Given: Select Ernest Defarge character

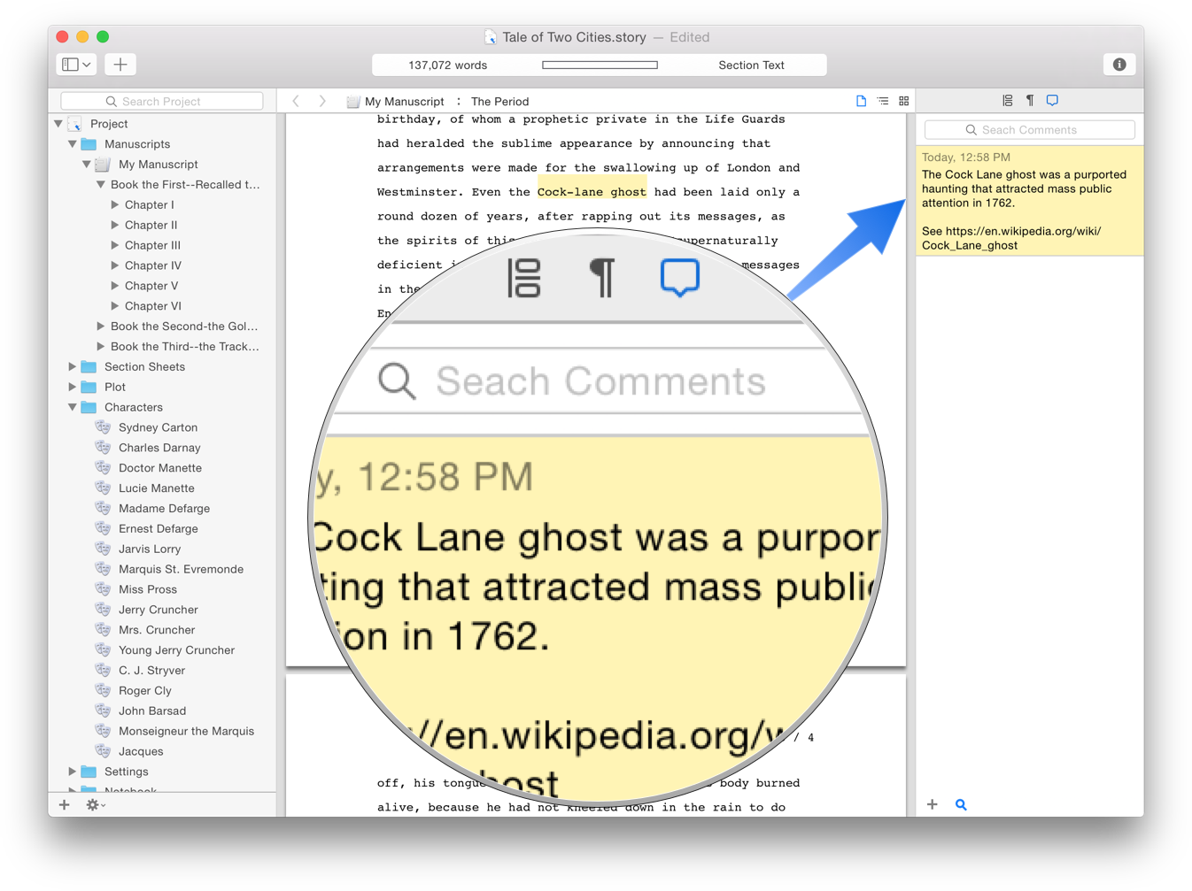Looking at the screenshot, I should tap(159, 529).
